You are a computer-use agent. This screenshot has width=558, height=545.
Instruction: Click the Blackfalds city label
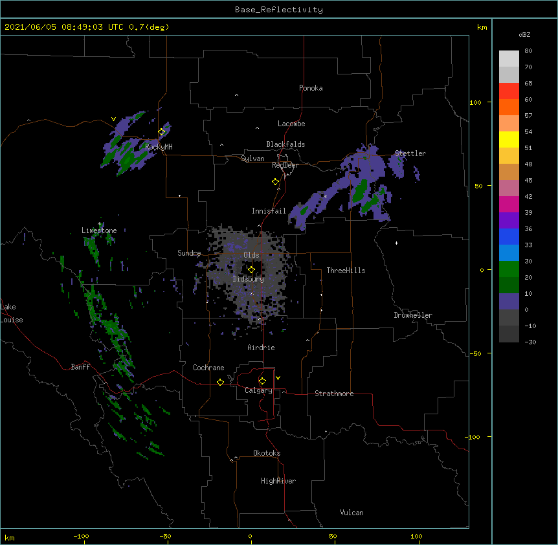(285, 144)
